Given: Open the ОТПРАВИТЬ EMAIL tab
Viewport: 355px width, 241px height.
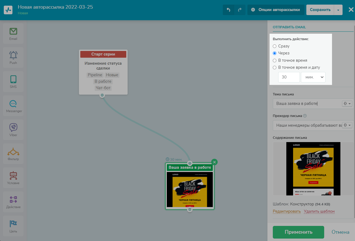Looking at the screenshot, I should 289,27.
